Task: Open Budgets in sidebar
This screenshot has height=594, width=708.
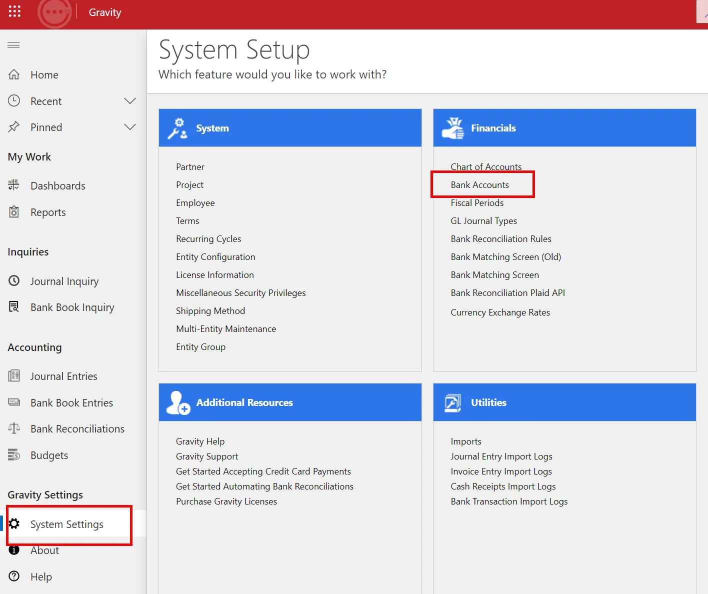Action: (x=49, y=455)
